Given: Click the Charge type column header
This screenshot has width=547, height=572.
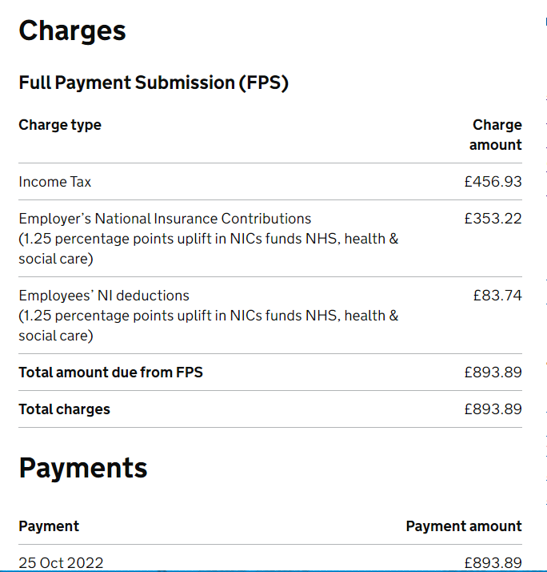Looking at the screenshot, I should point(60,125).
